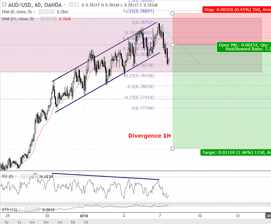Click the entry-level handle of short position

click(x=173, y=45)
